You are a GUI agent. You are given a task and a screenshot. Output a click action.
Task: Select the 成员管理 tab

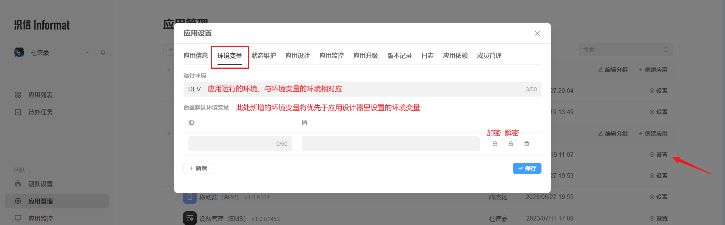point(489,55)
